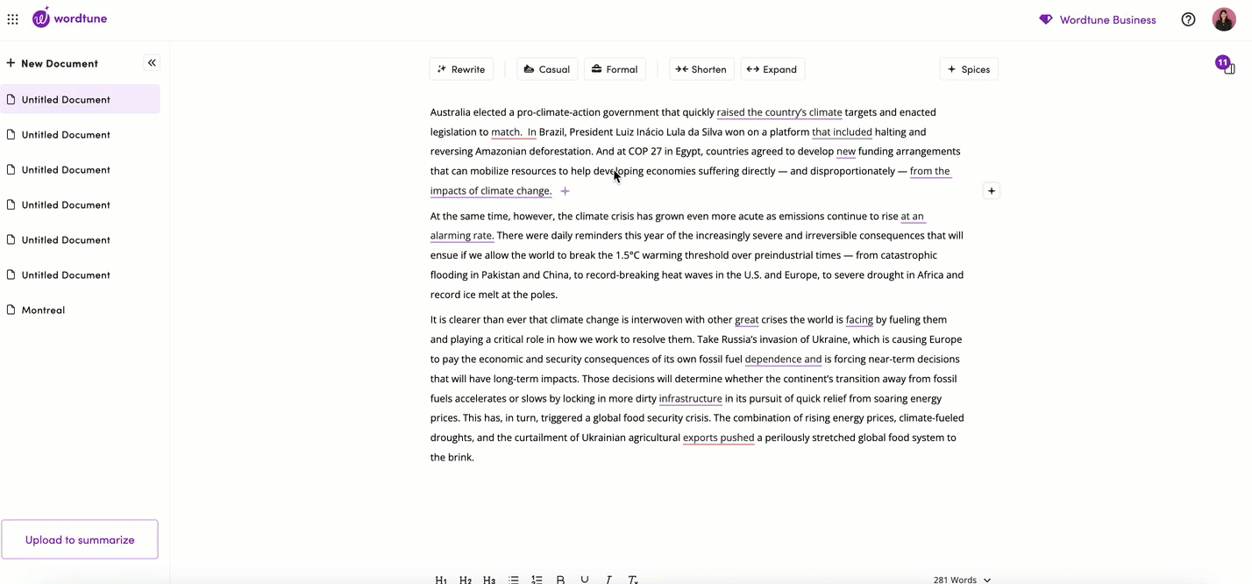Apply Heading 1 formatting
Viewport: 1252px width, 584px height.
coord(441,580)
